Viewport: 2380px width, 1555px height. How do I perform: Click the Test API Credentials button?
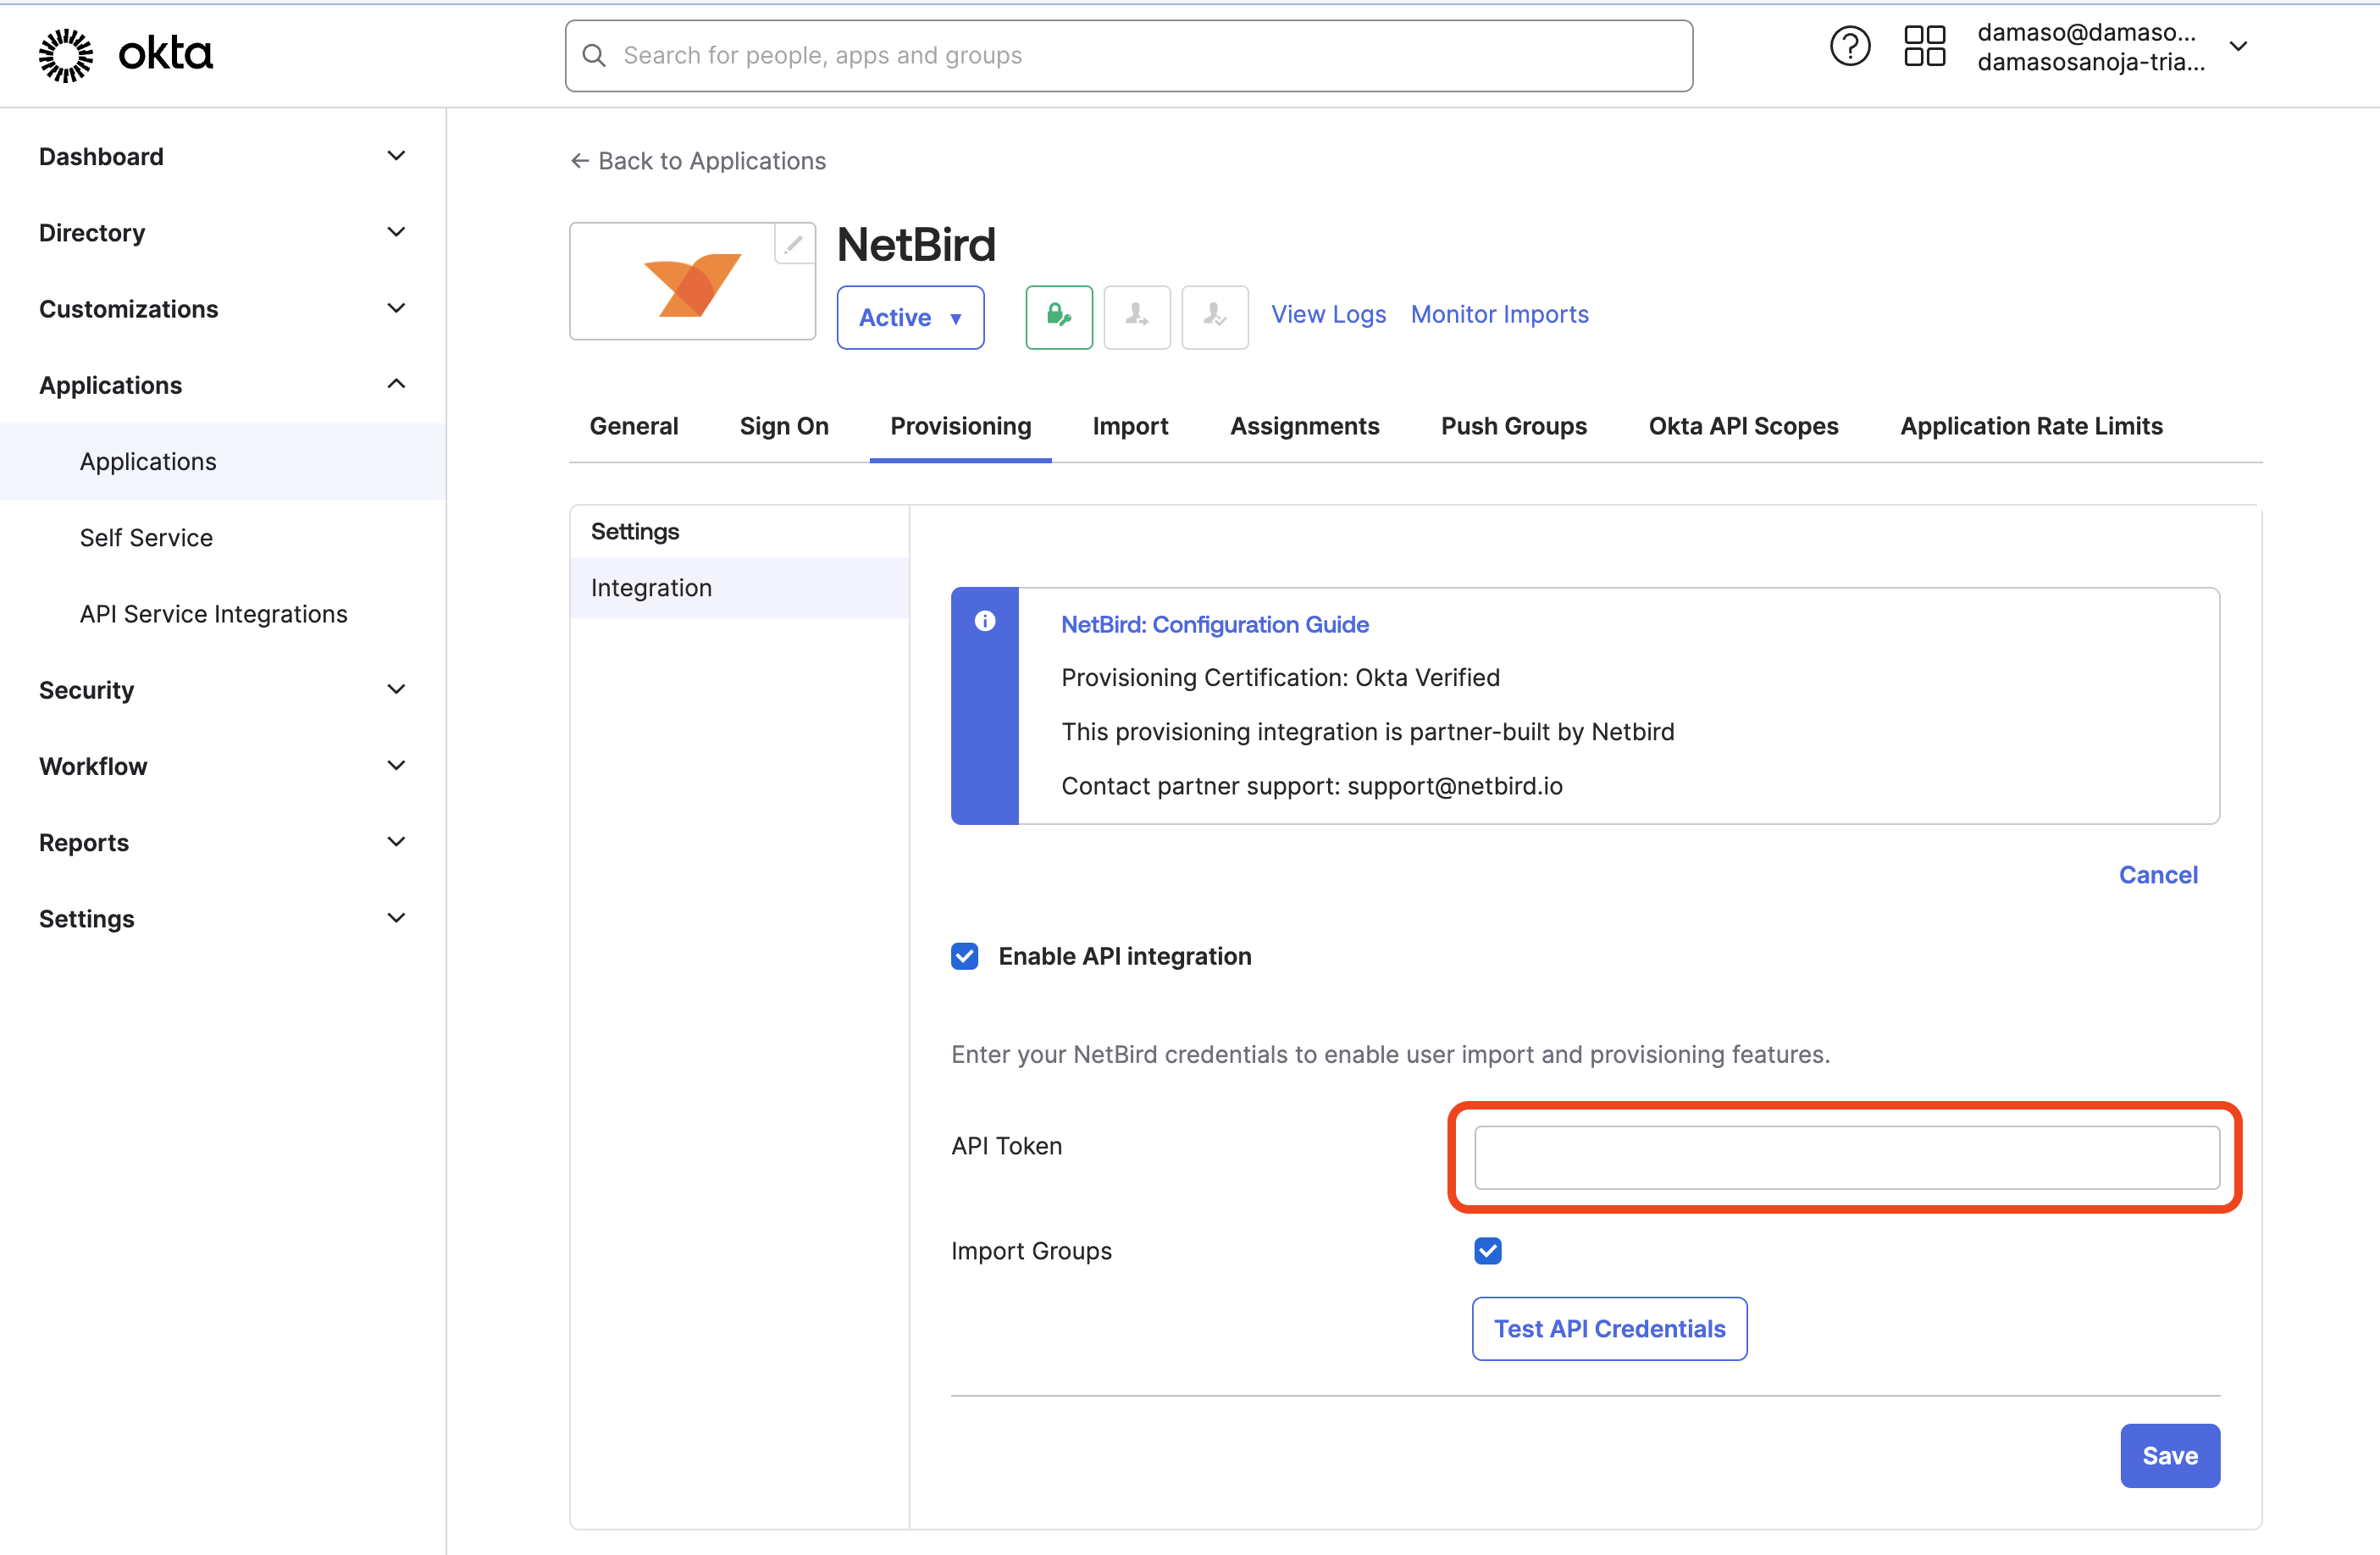1609,1328
